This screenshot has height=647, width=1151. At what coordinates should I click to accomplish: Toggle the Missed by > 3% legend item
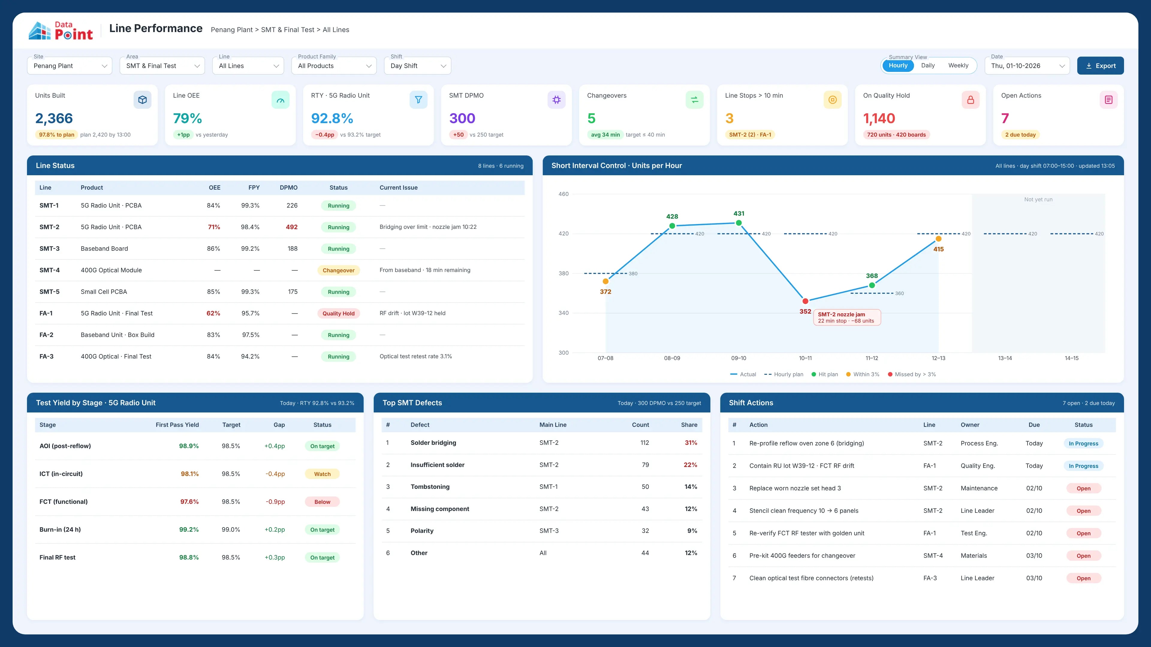[x=912, y=374]
